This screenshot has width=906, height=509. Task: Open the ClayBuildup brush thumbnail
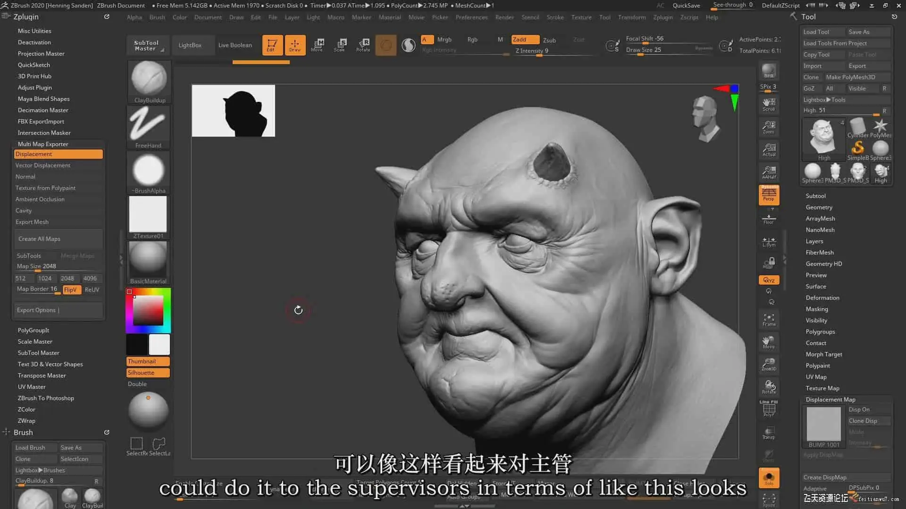click(x=149, y=81)
